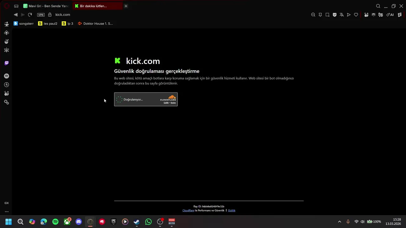The width and height of the screenshot is (406, 228).
Task: Click the zoom out magnifier icon
Action: pos(313,15)
